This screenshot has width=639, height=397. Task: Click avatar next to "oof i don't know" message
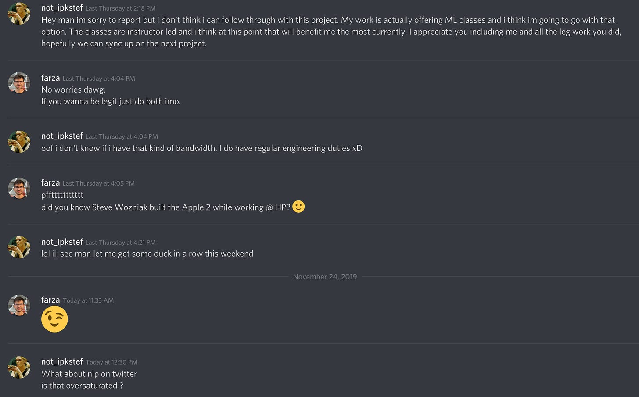click(x=19, y=141)
